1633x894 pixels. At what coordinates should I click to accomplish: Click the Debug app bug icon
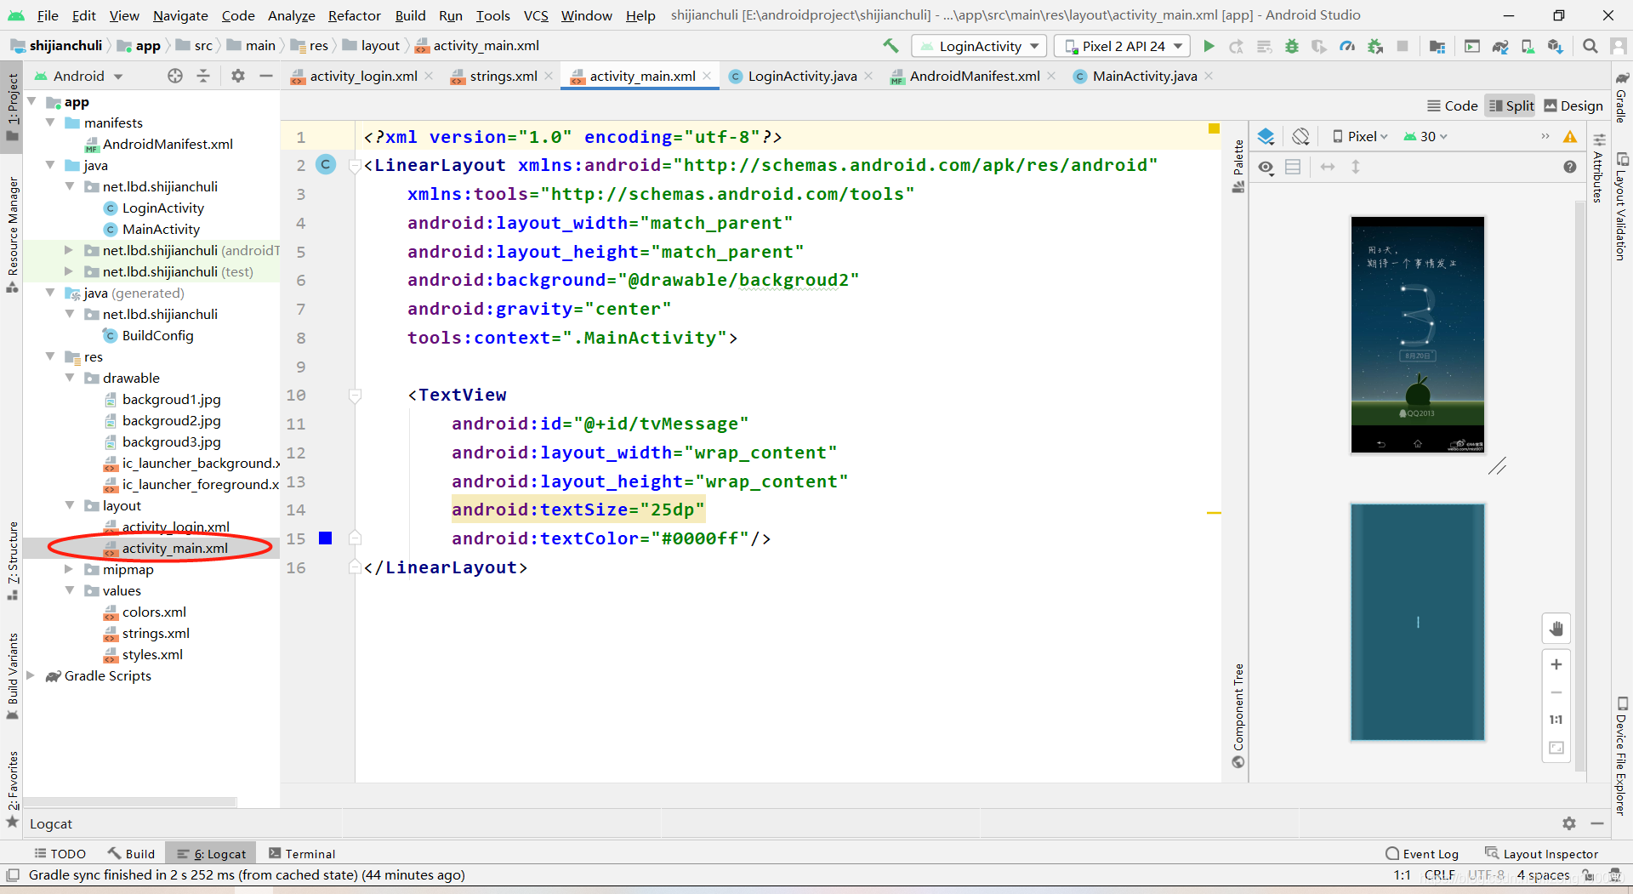click(x=1291, y=46)
